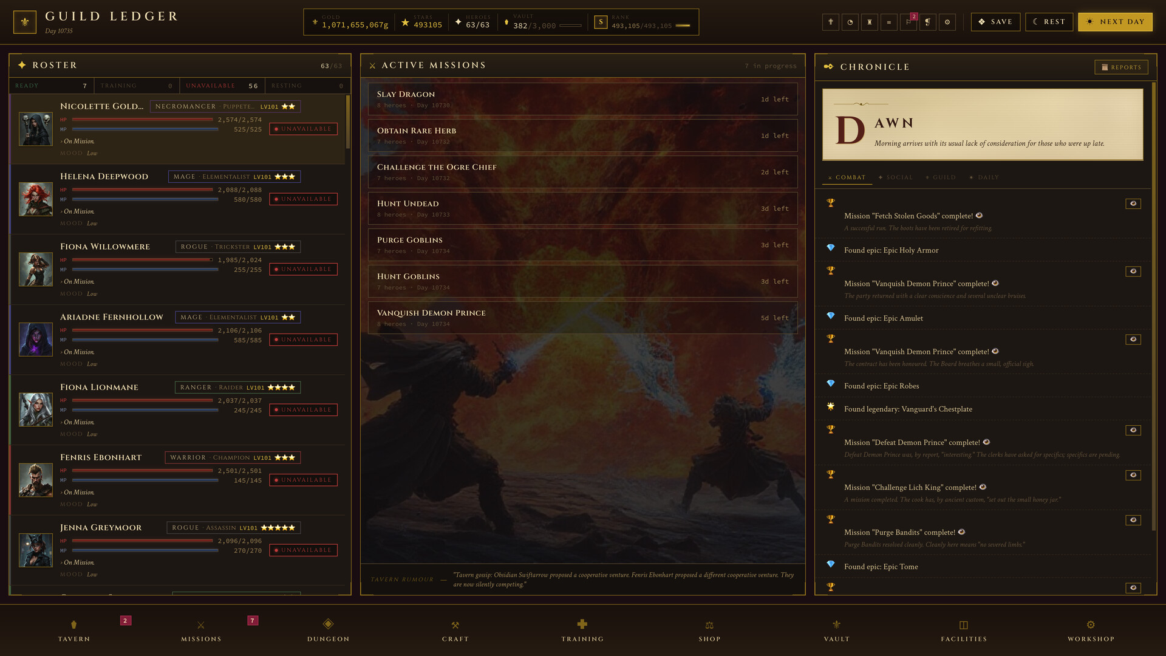1166x656 pixels.
Task: Open the list lines toolbar icon
Action: click(x=889, y=22)
